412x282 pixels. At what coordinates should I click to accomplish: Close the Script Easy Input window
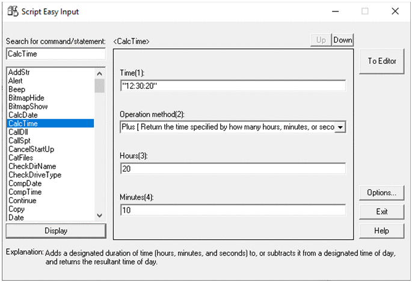point(395,11)
